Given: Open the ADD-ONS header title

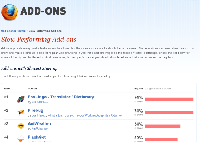Looking at the screenshot, I should (x=43, y=11).
